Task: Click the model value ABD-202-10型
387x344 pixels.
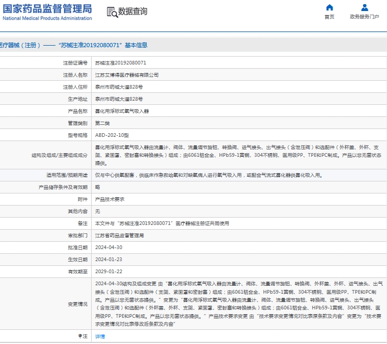Action: [x=112, y=135]
